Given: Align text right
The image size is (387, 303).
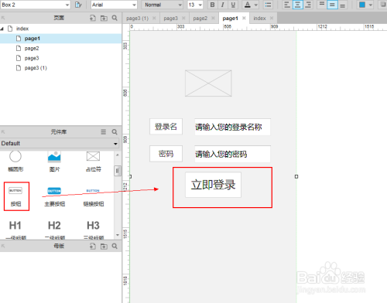Looking at the screenshot, I should click(308, 5).
